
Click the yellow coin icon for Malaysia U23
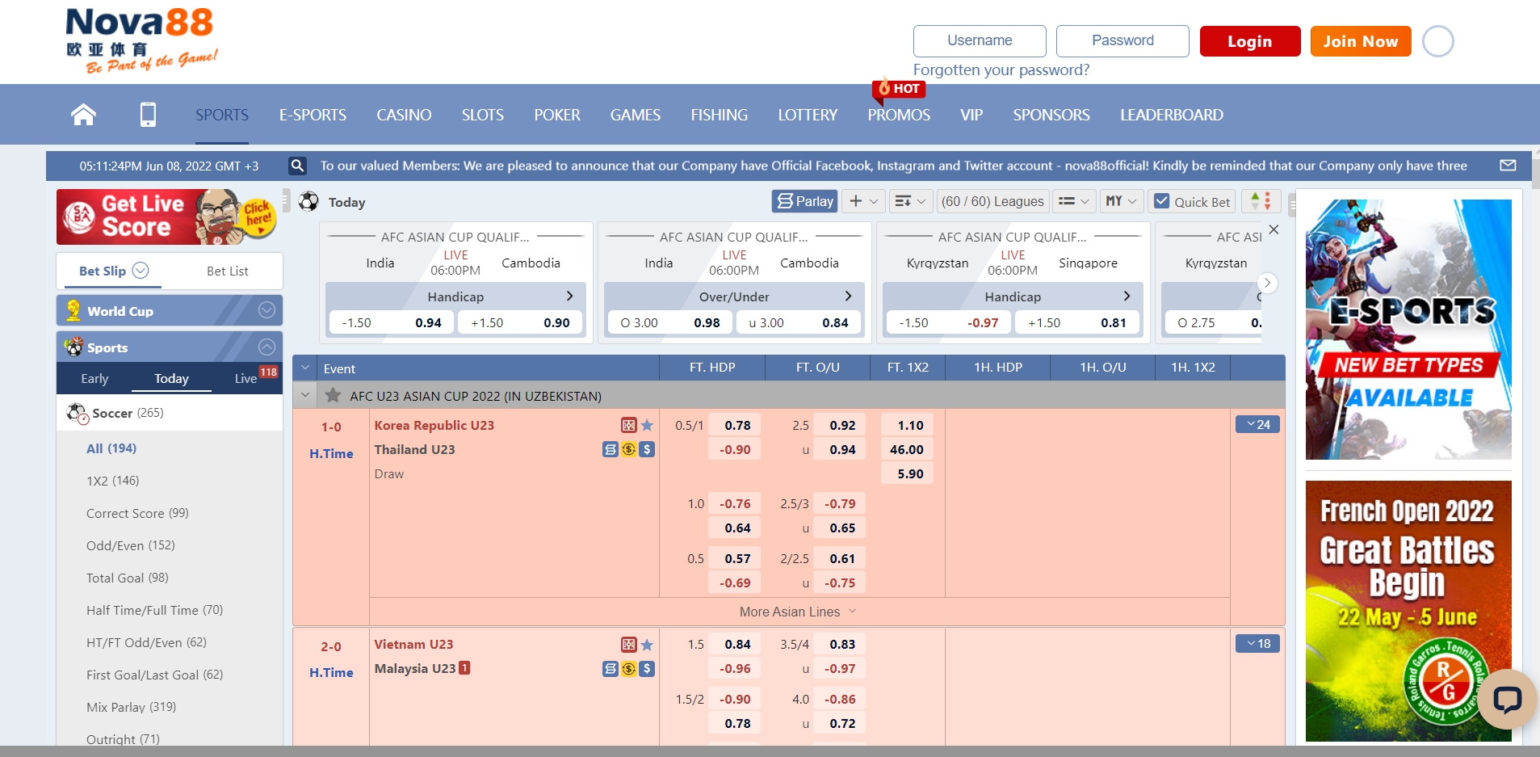point(629,668)
